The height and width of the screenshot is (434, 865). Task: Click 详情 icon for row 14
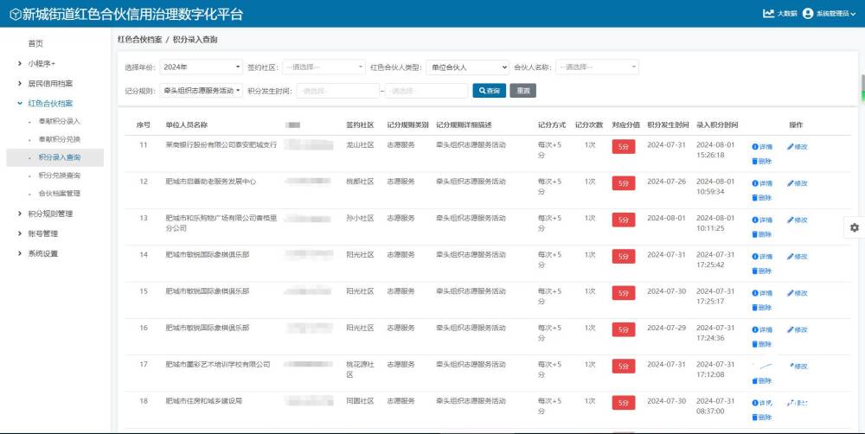click(x=755, y=257)
